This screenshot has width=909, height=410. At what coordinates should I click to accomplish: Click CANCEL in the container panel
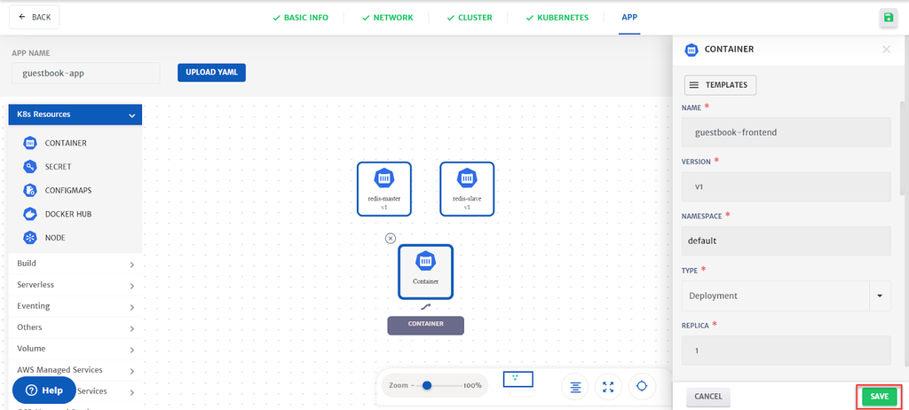pos(708,397)
